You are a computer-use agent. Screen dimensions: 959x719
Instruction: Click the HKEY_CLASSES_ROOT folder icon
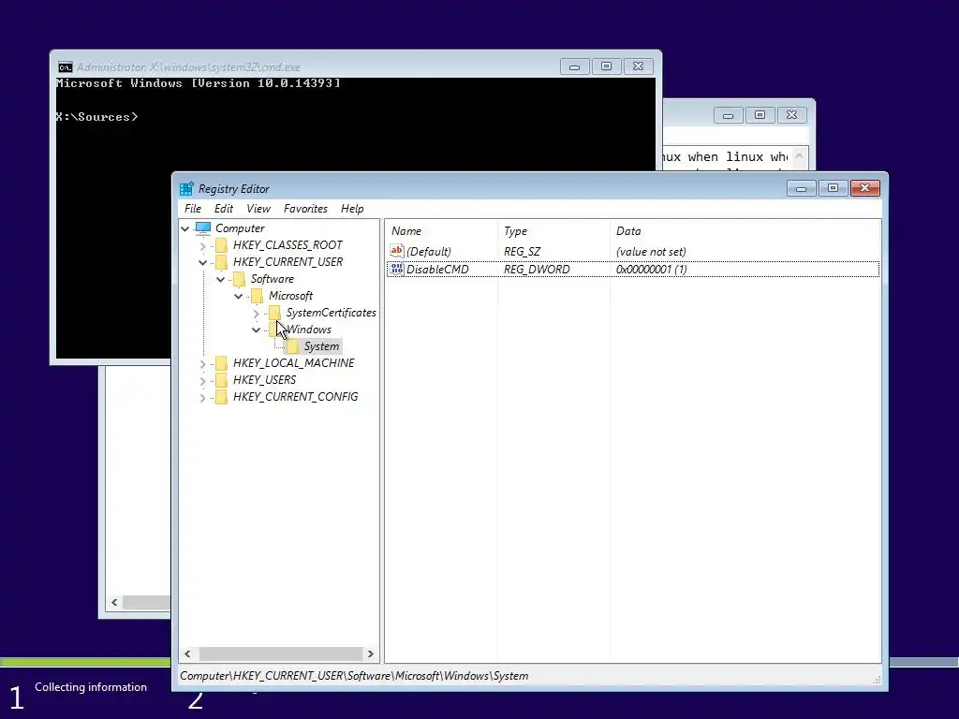click(221, 245)
